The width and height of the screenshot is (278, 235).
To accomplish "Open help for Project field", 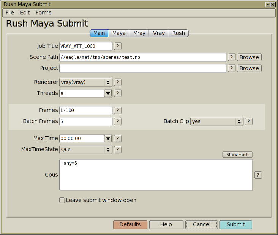I will (x=231, y=68).
